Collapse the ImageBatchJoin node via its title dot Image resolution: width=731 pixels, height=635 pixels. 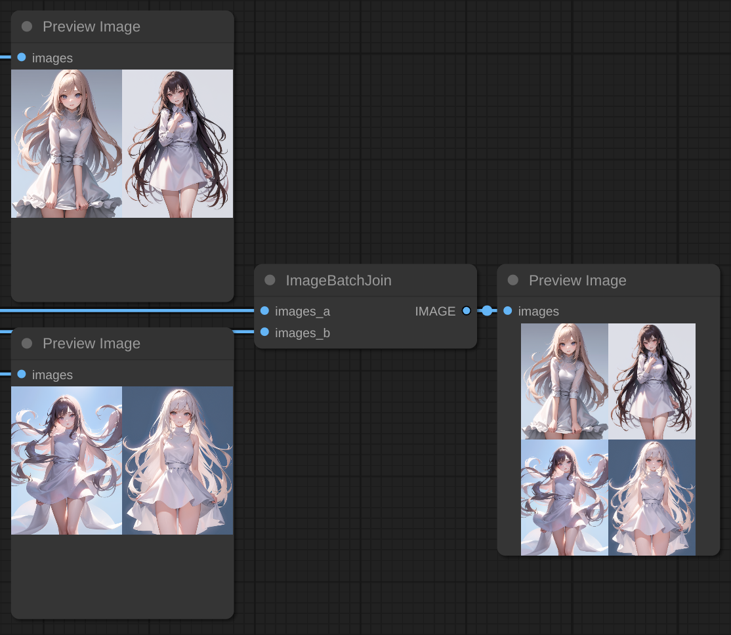point(270,280)
